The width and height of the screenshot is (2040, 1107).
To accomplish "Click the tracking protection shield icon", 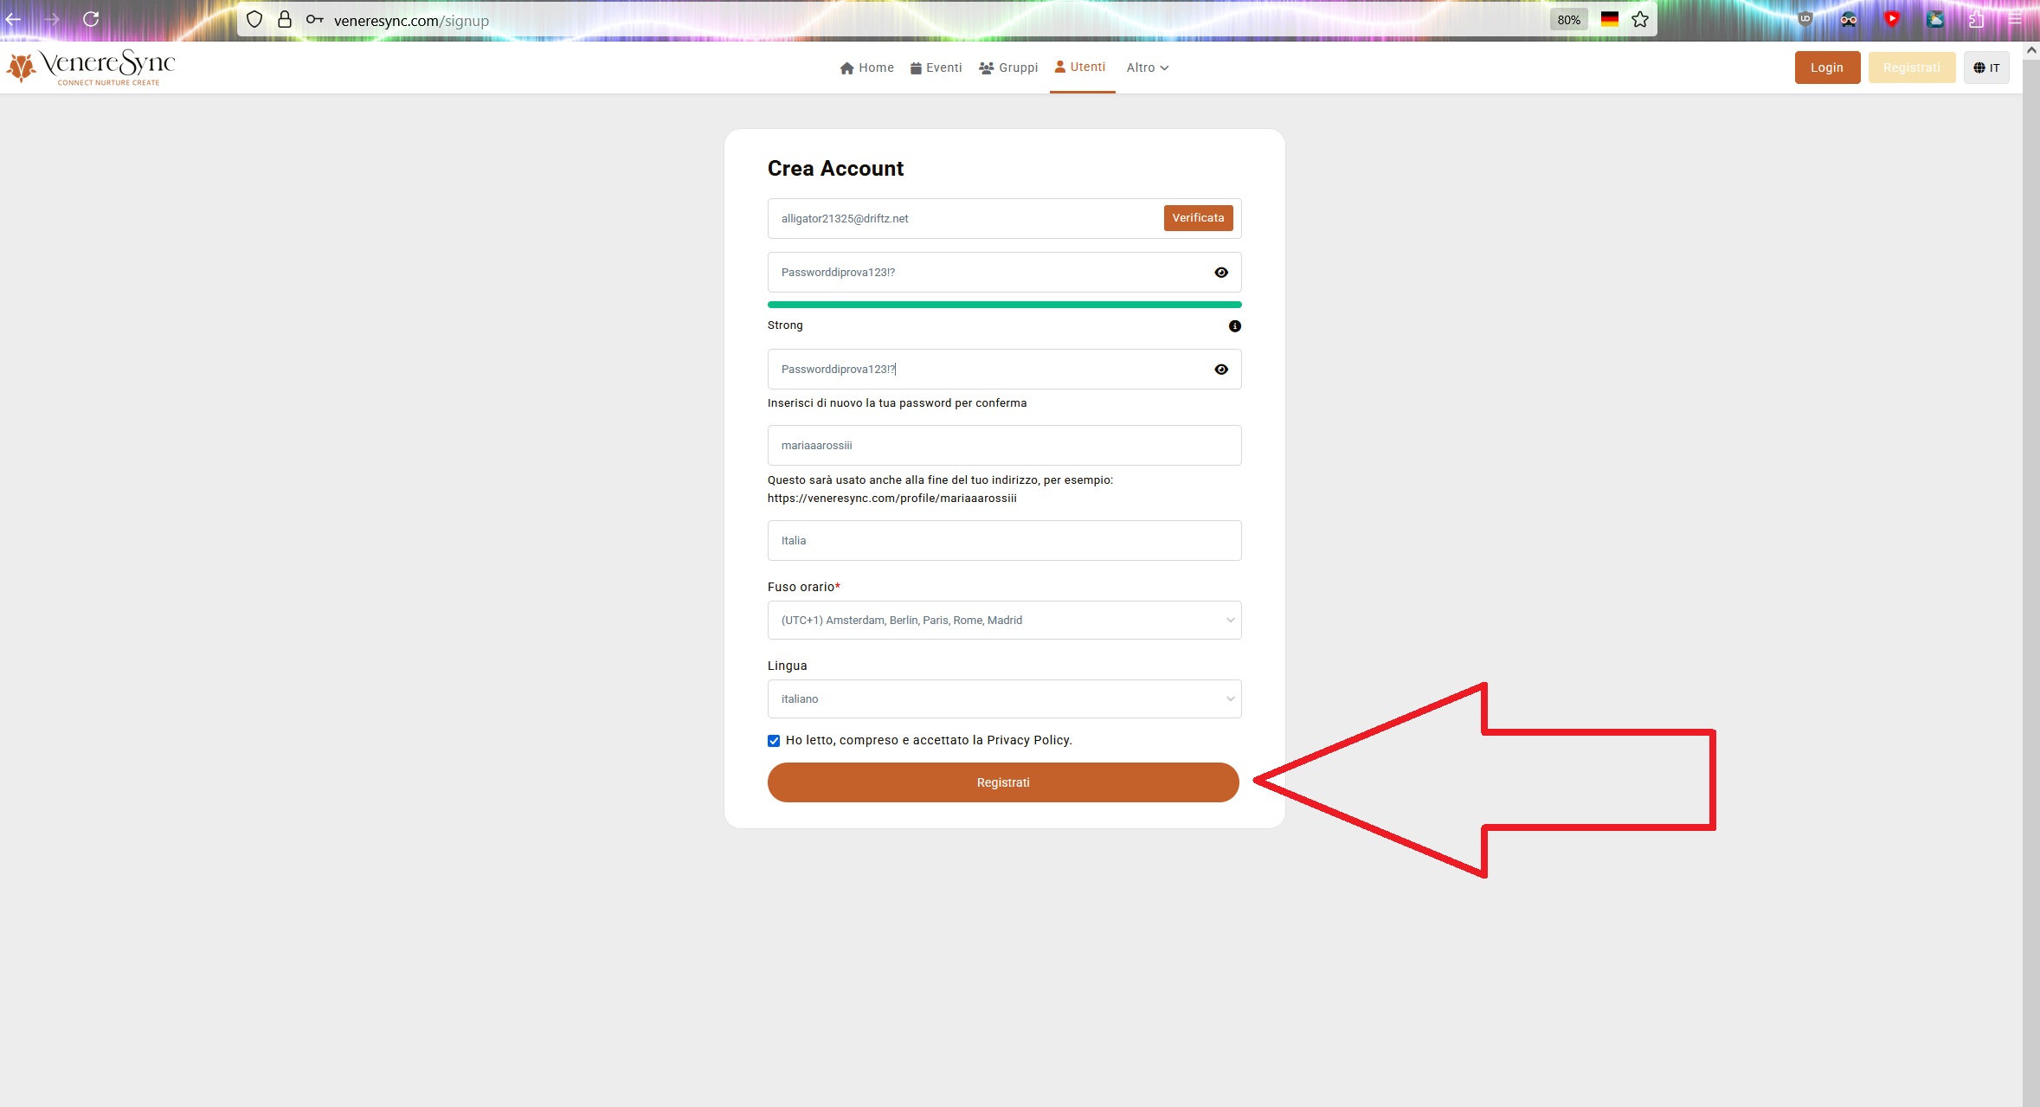I will pos(254,20).
